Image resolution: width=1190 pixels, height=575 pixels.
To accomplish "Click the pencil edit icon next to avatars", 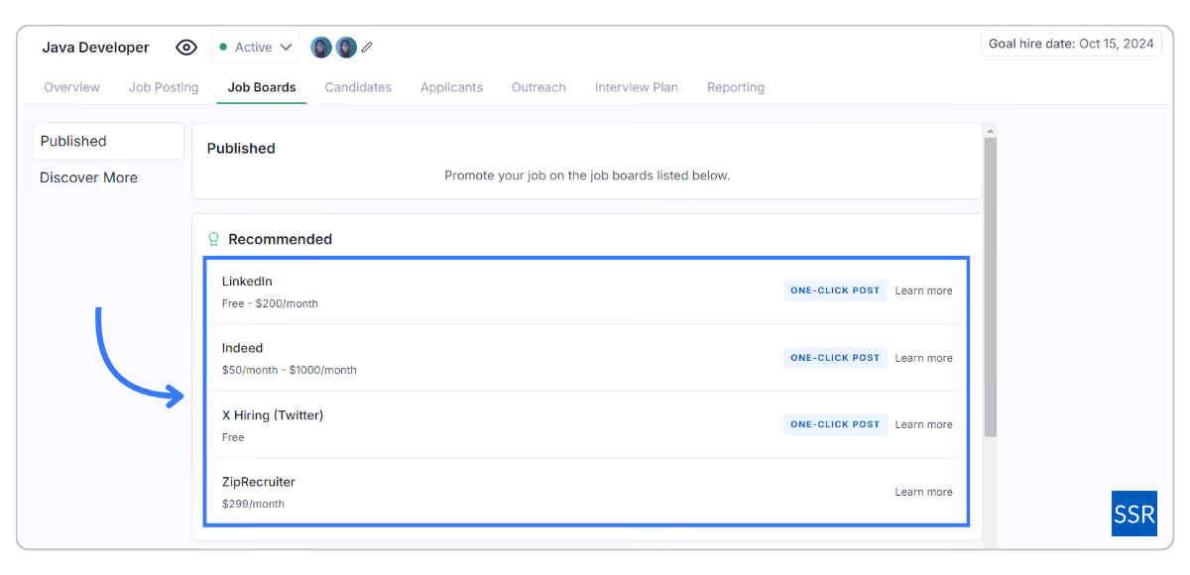I will pos(368,47).
